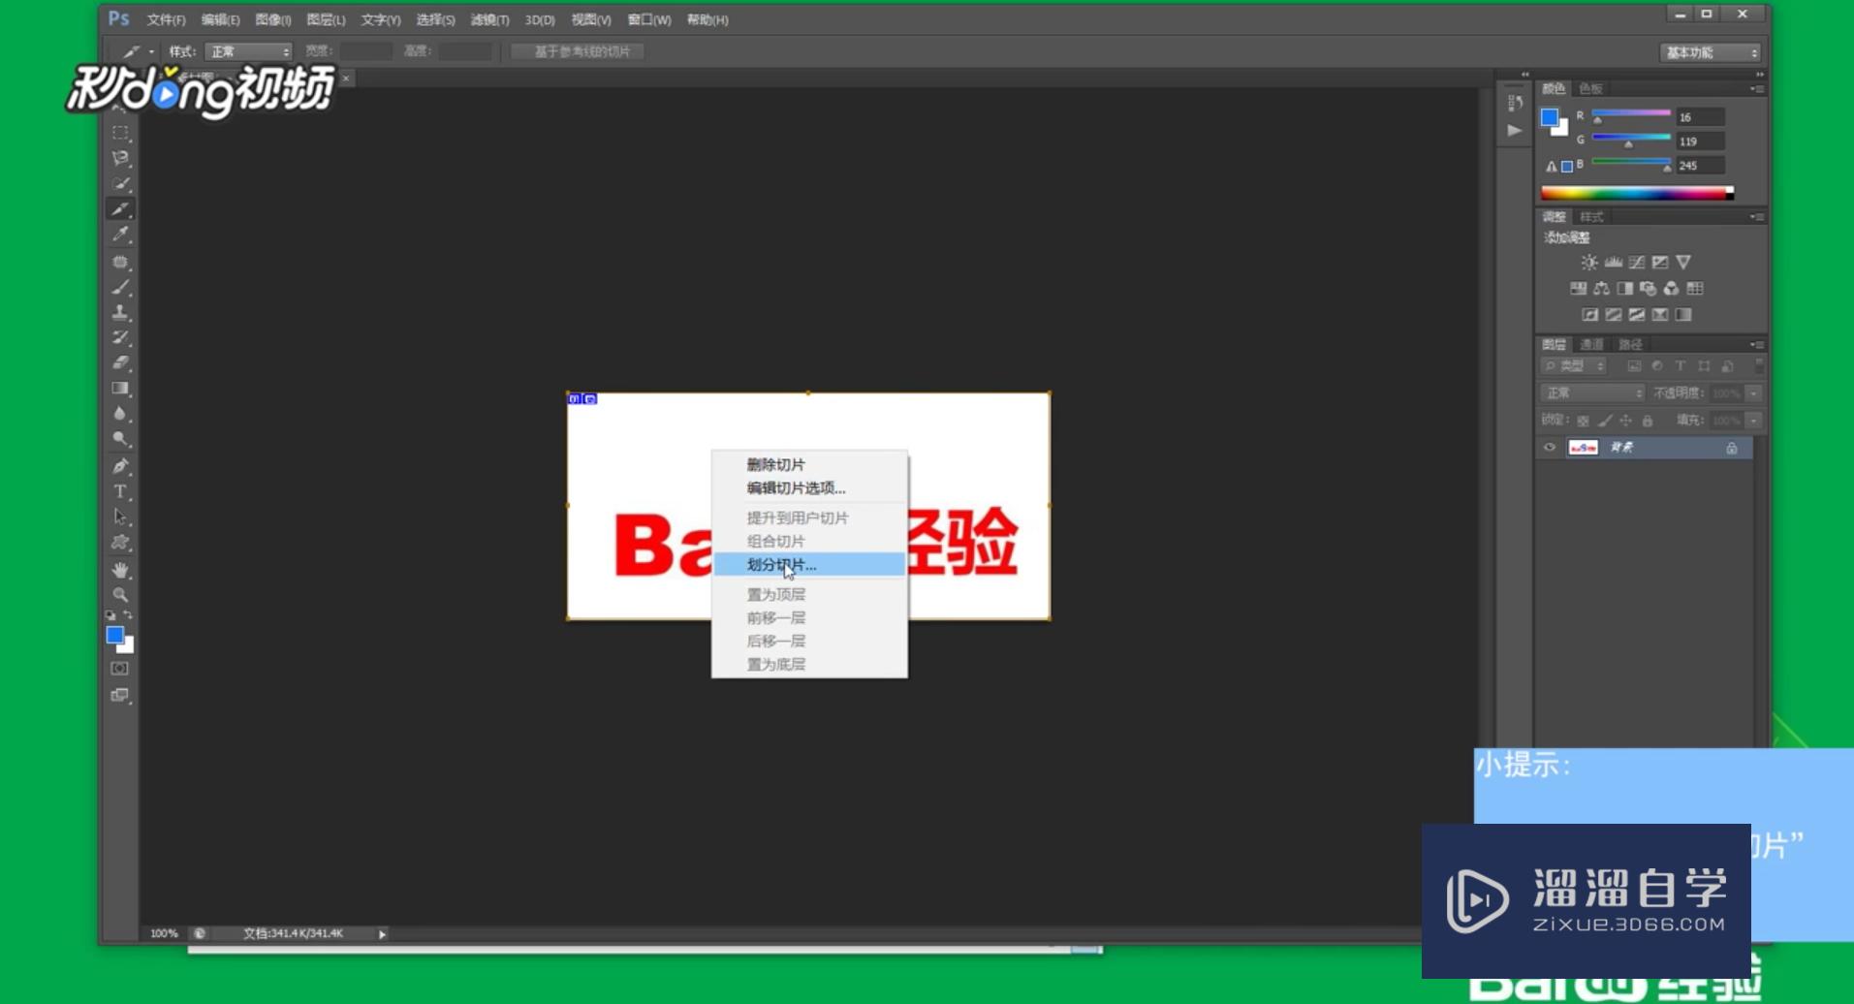The image size is (1854, 1004).
Task: Open the Color panel options menu
Action: pos(1757,89)
